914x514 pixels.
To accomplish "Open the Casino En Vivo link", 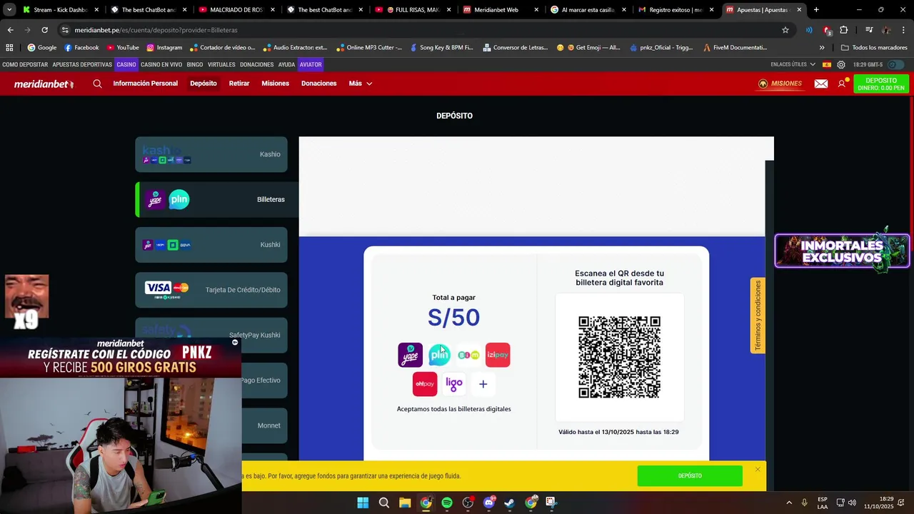I will tap(161, 64).
